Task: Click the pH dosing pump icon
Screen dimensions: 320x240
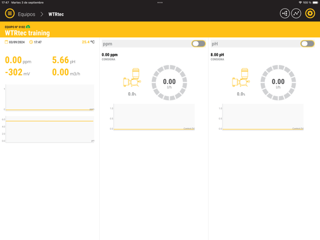Action: (x=241, y=78)
